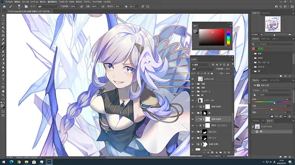Viewport: 295px width, 165px height.
Task: Open the search icon in the options bar
Action: (281, 6)
